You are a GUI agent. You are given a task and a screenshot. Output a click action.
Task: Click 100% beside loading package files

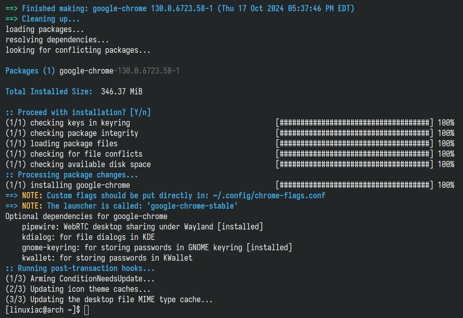tap(446, 143)
